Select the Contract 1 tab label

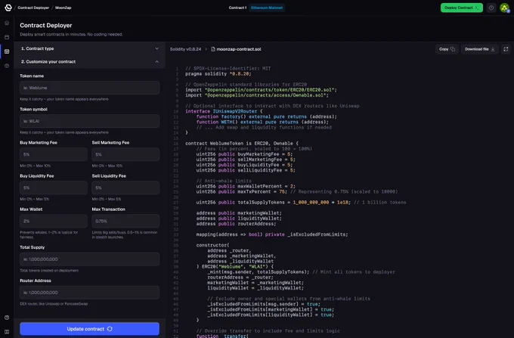(237, 8)
